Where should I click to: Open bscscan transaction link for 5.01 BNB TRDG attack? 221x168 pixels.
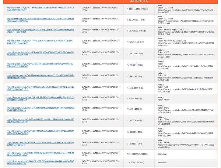(40, 109)
